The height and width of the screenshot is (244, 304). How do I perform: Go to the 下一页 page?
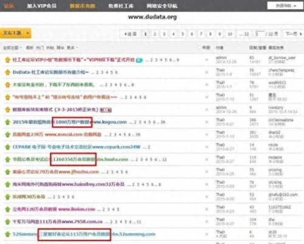[294, 34]
